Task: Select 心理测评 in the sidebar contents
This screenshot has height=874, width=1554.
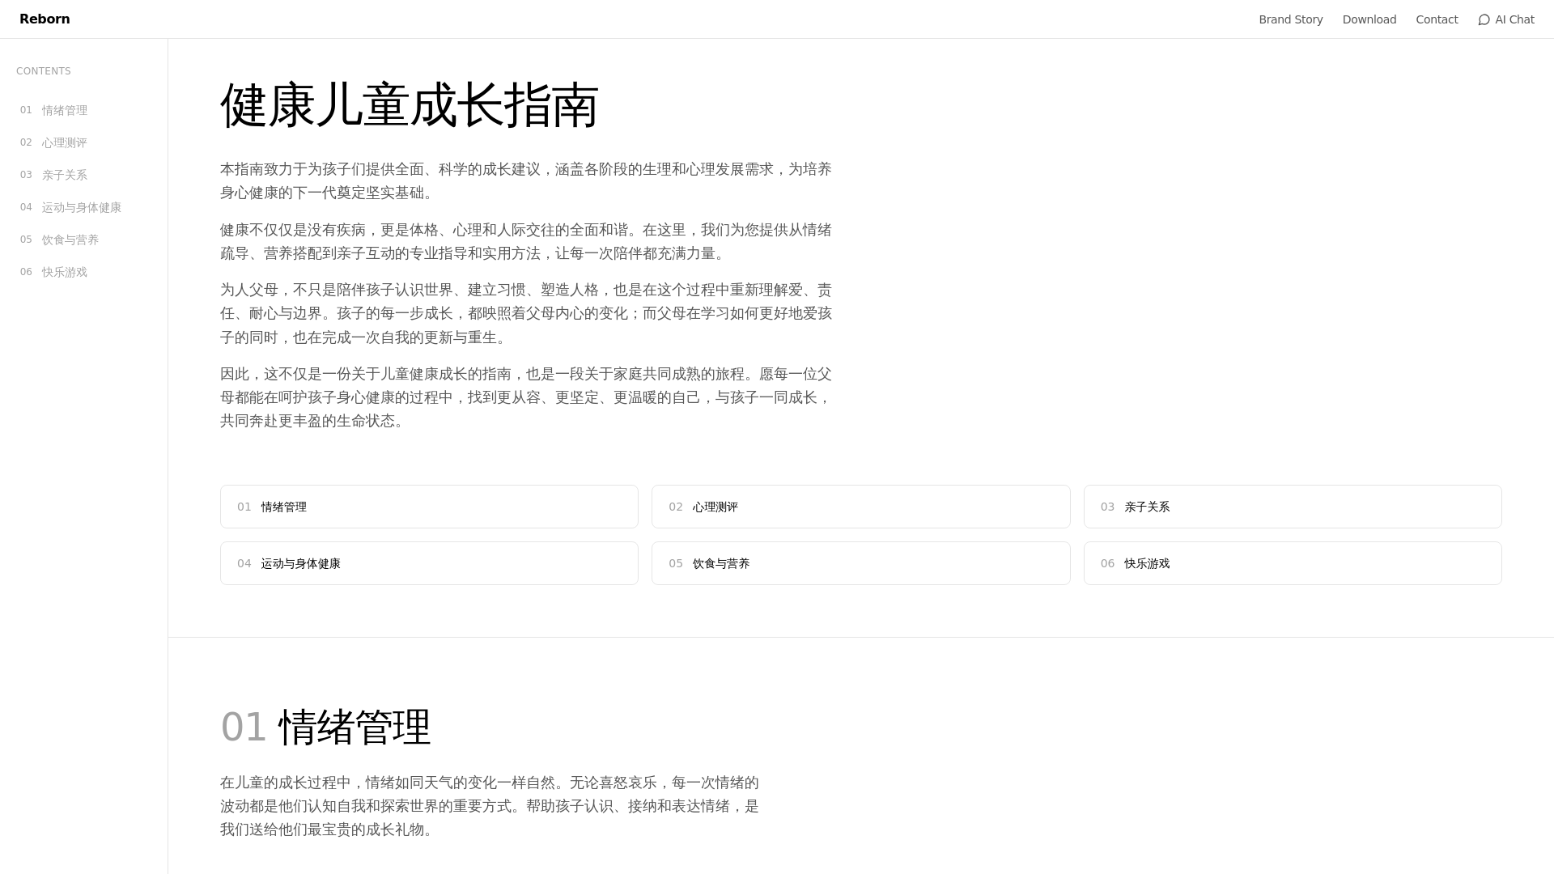Action: [x=64, y=142]
